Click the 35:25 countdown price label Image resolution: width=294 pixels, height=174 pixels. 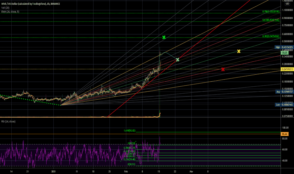coord(285,53)
